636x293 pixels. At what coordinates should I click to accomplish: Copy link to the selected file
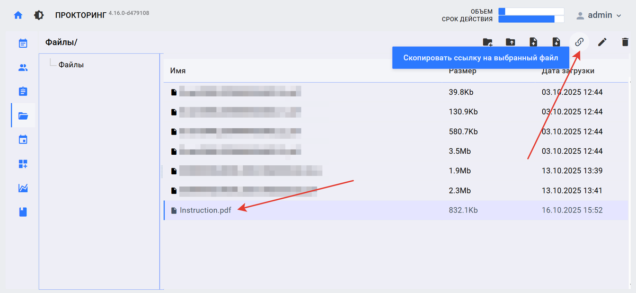579,42
